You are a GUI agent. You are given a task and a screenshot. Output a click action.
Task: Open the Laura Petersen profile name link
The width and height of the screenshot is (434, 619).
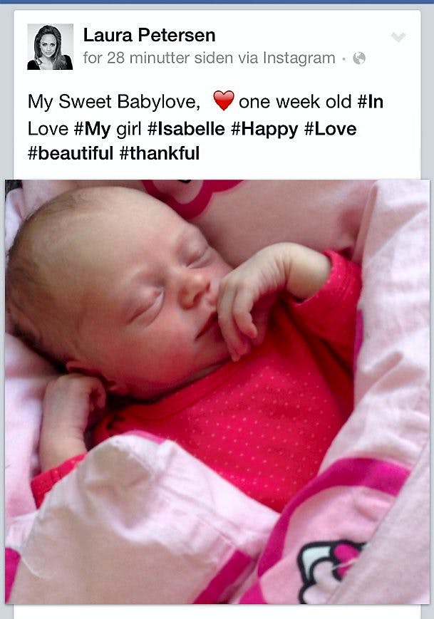(x=149, y=35)
